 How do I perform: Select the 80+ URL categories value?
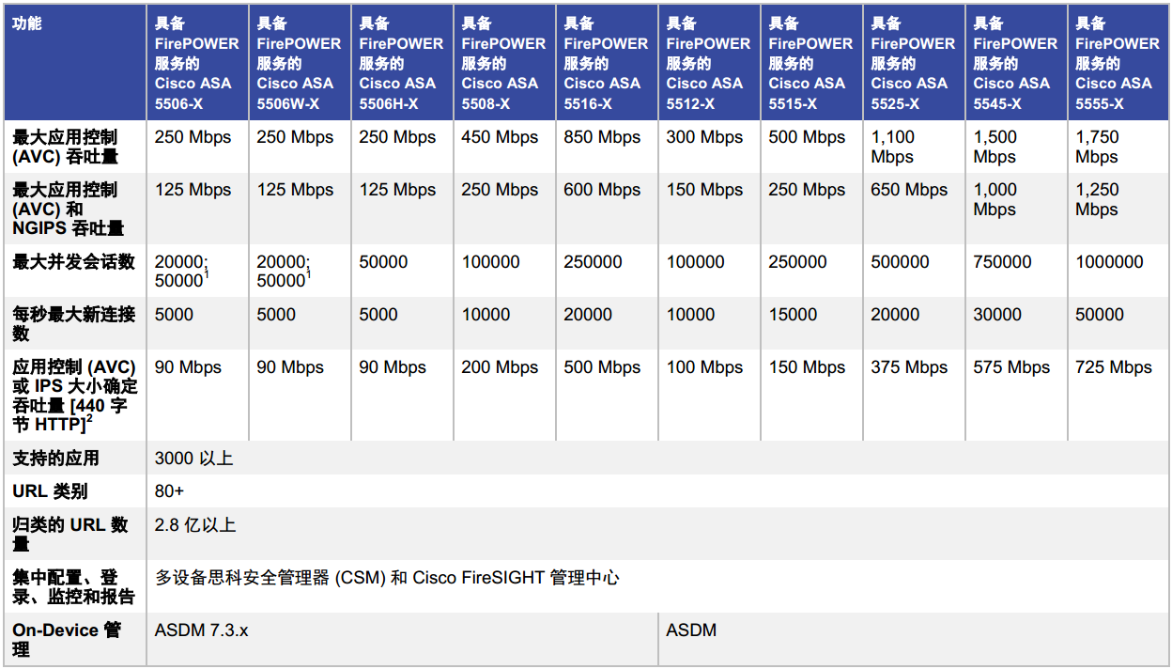[x=170, y=491]
